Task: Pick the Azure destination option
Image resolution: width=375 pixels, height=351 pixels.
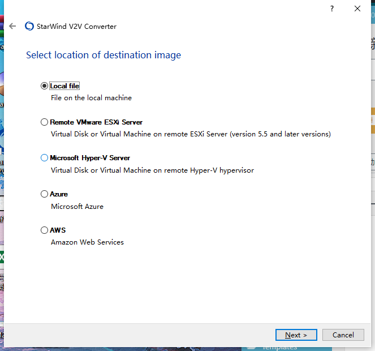Action: (44, 194)
